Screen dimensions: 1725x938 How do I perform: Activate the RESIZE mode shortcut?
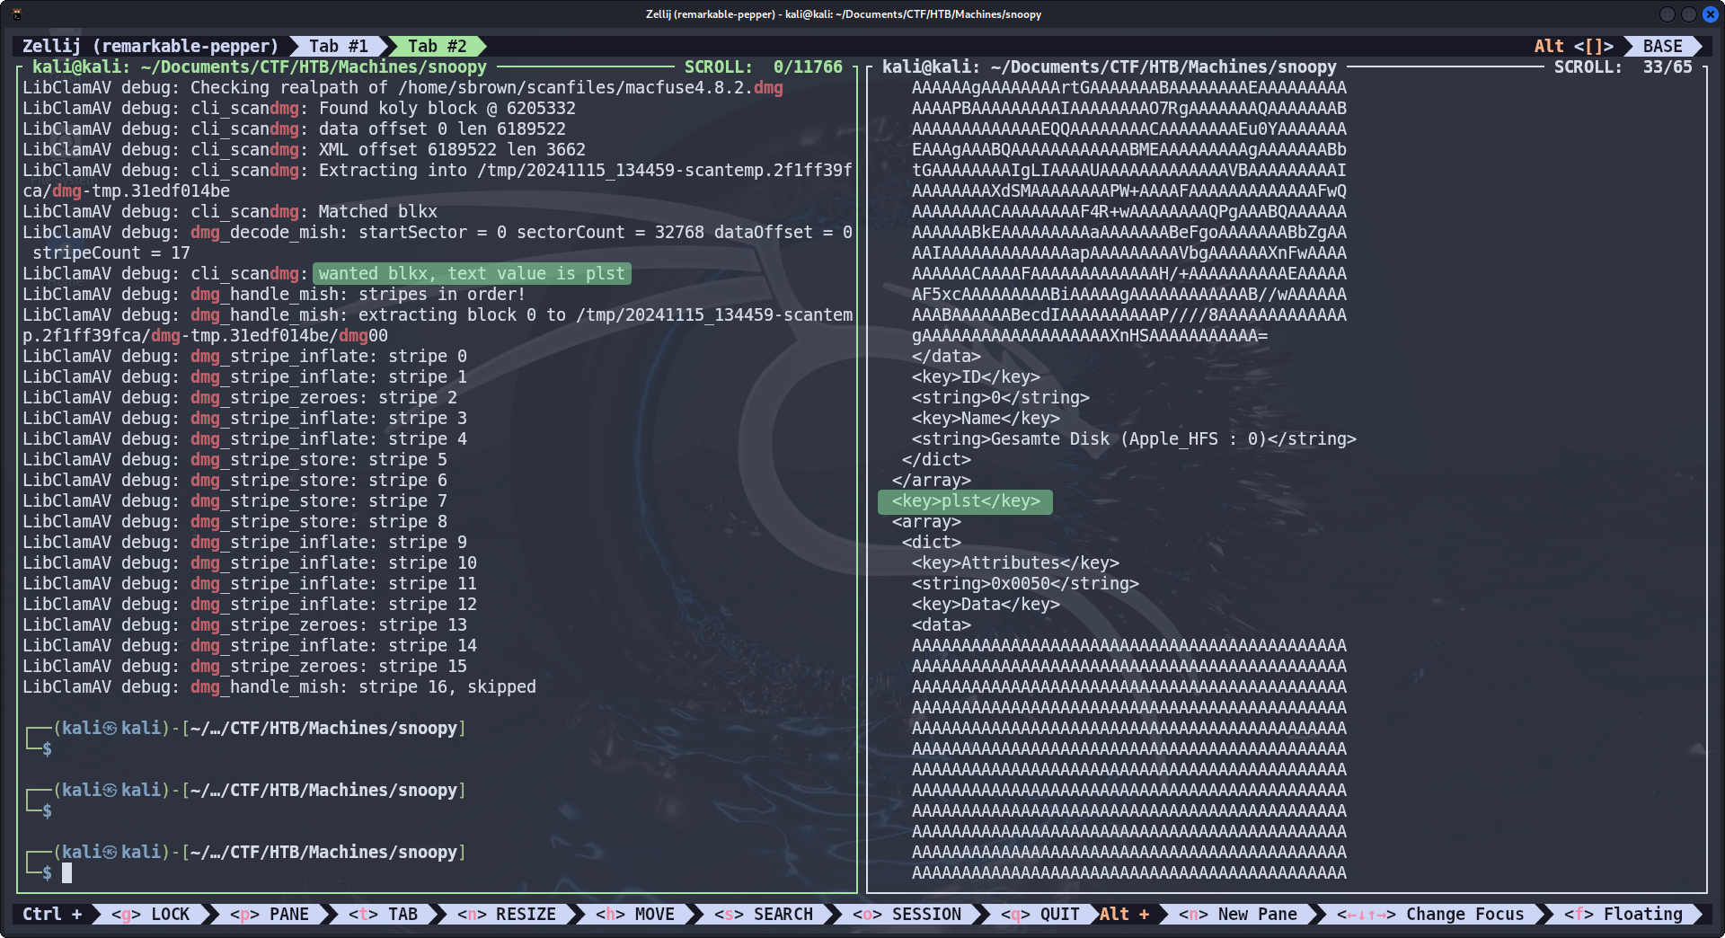[507, 914]
